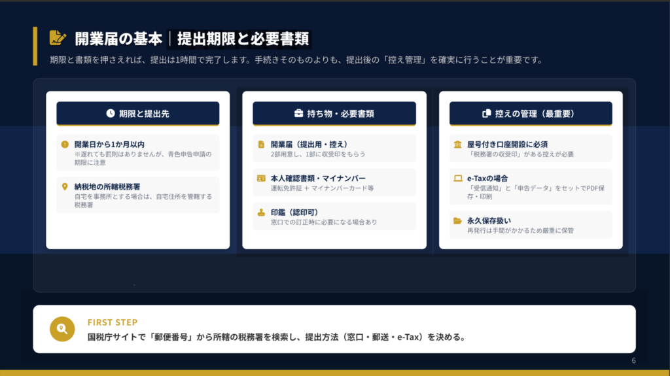Click the file icon next to 開業届（提出用・控え）
The image size is (670, 376).
tap(261, 144)
